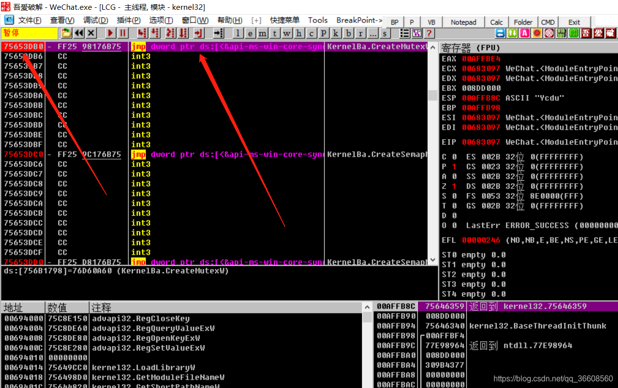Viewport: 618px width, 388px height.
Task: Open CPU window (c button)
Action: point(312,33)
